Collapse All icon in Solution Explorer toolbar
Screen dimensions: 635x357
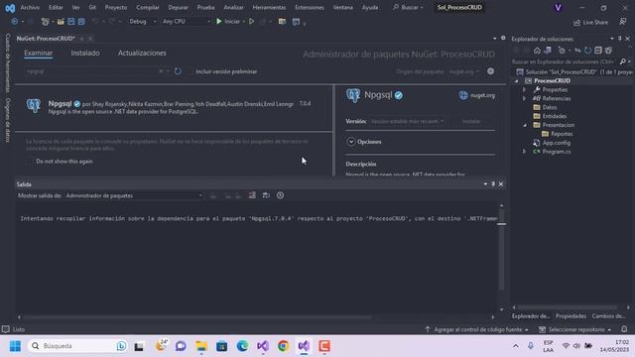coord(598,51)
